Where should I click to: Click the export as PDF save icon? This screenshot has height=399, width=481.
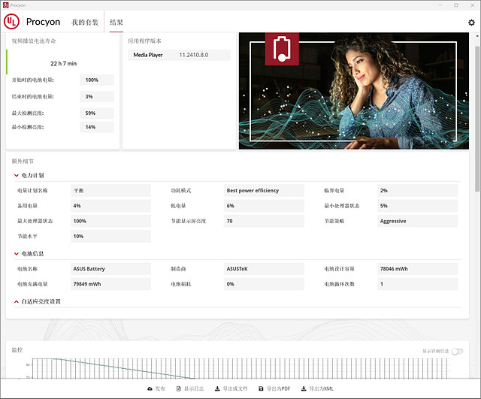click(x=261, y=388)
